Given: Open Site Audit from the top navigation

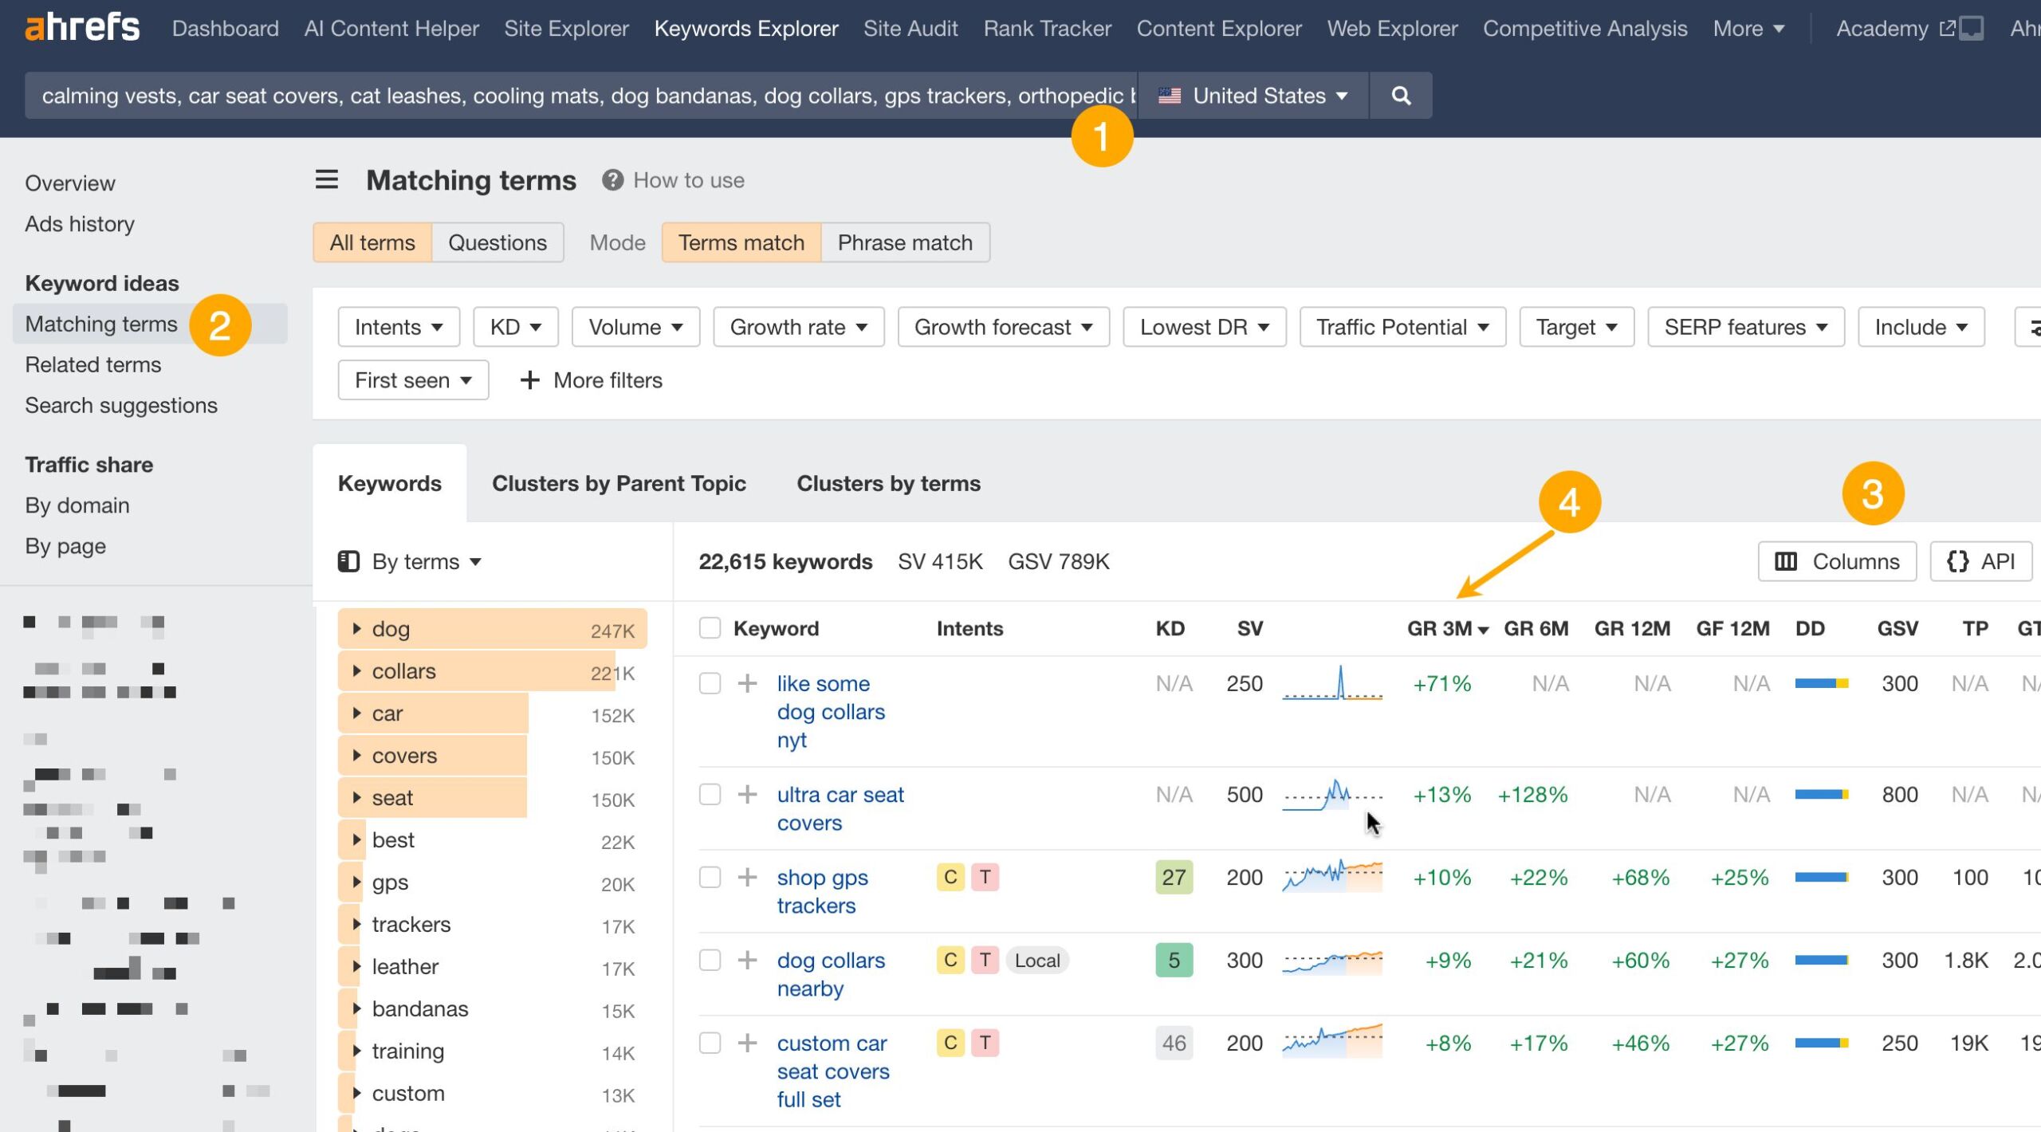Looking at the screenshot, I should [x=910, y=28].
